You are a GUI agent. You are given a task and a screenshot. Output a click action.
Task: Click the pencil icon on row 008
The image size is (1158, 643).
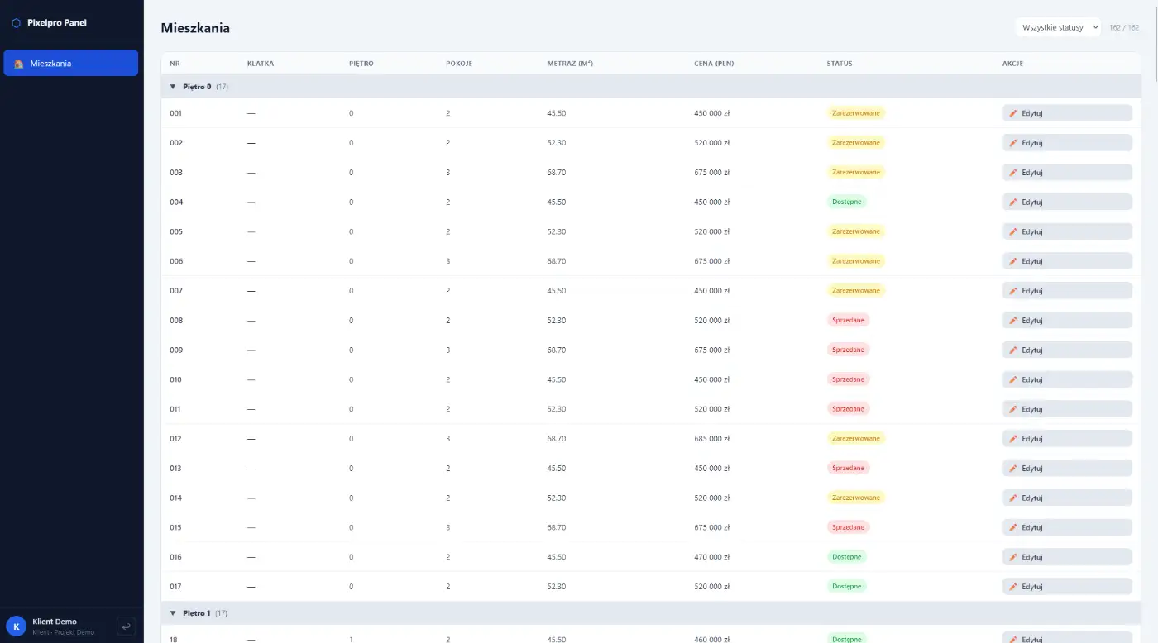pyautogui.click(x=1013, y=320)
